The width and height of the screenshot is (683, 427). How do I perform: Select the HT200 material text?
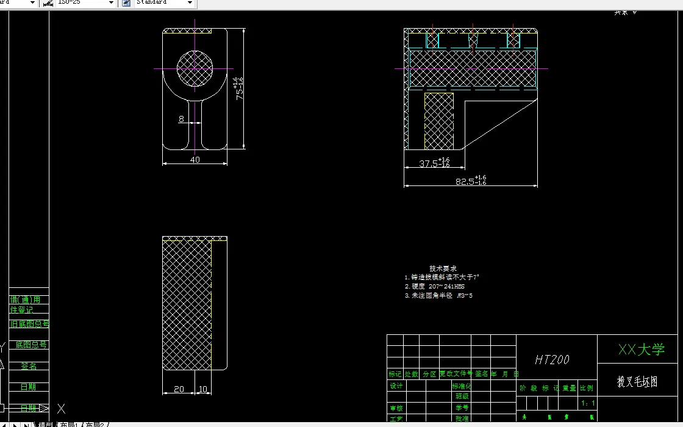coord(552,359)
